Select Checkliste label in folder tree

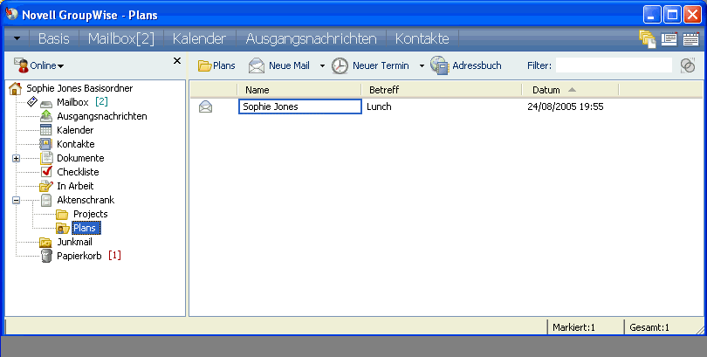(x=78, y=172)
